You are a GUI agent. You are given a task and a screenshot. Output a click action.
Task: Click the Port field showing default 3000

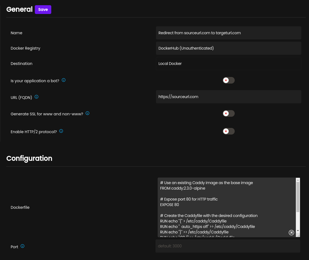coord(228,246)
